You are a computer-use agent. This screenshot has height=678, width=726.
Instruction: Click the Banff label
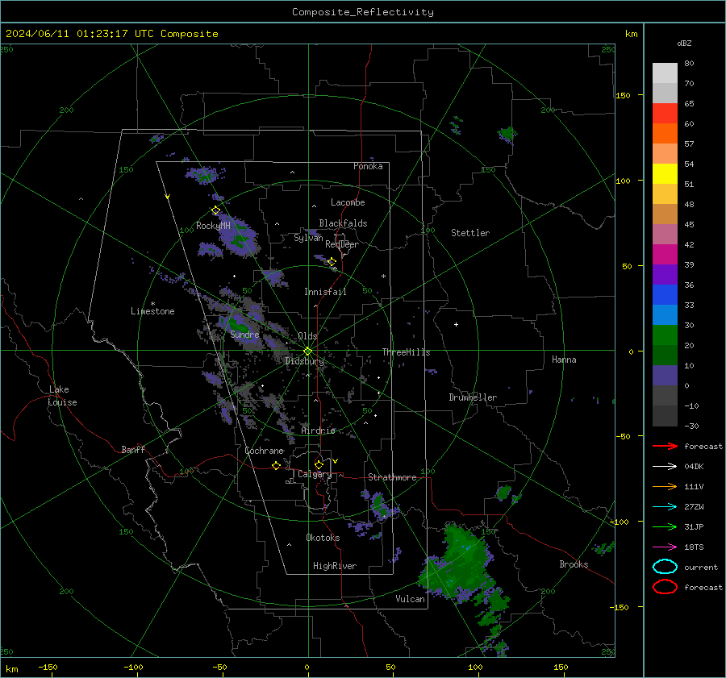point(133,449)
